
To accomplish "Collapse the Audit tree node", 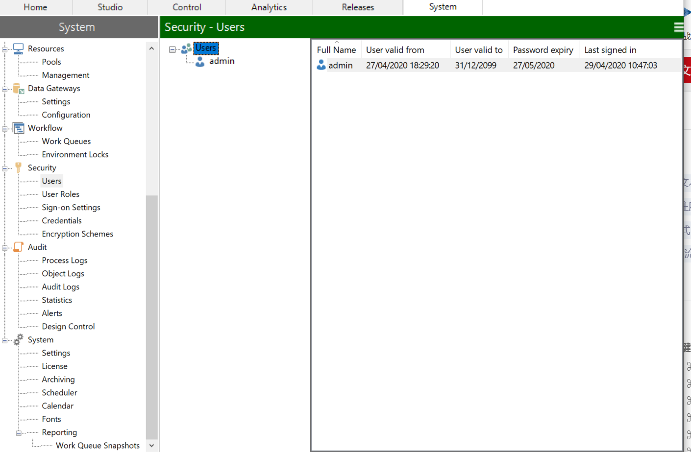I will pos(5,248).
